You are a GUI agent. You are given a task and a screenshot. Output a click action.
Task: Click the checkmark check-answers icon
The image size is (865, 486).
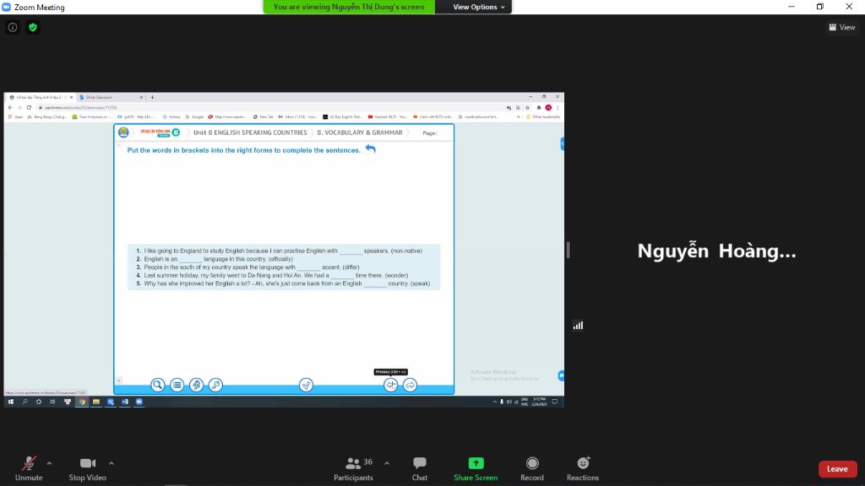306,385
